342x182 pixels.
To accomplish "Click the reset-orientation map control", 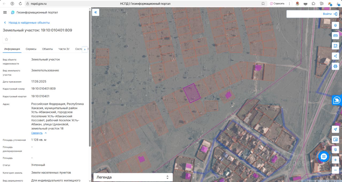I will (x=336, y=149).
